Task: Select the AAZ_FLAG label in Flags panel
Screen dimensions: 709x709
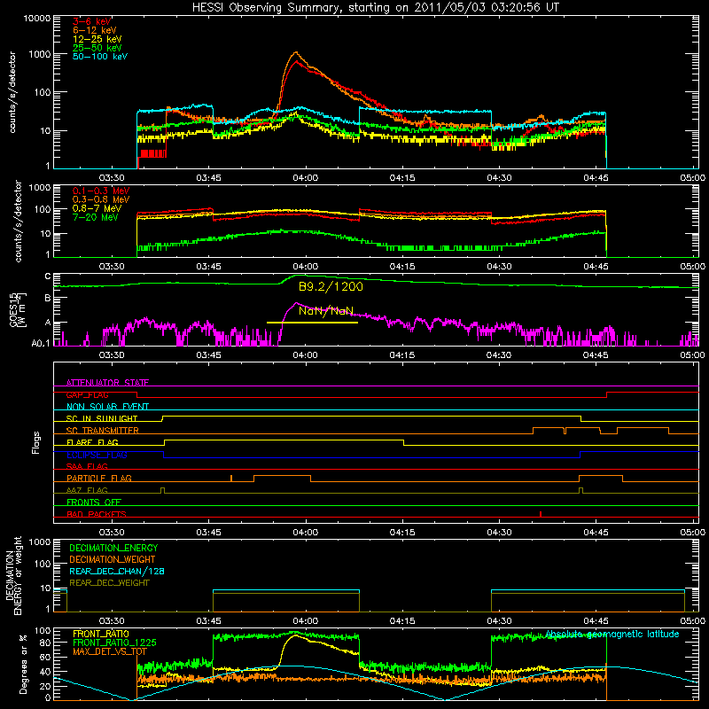Action: (x=87, y=490)
